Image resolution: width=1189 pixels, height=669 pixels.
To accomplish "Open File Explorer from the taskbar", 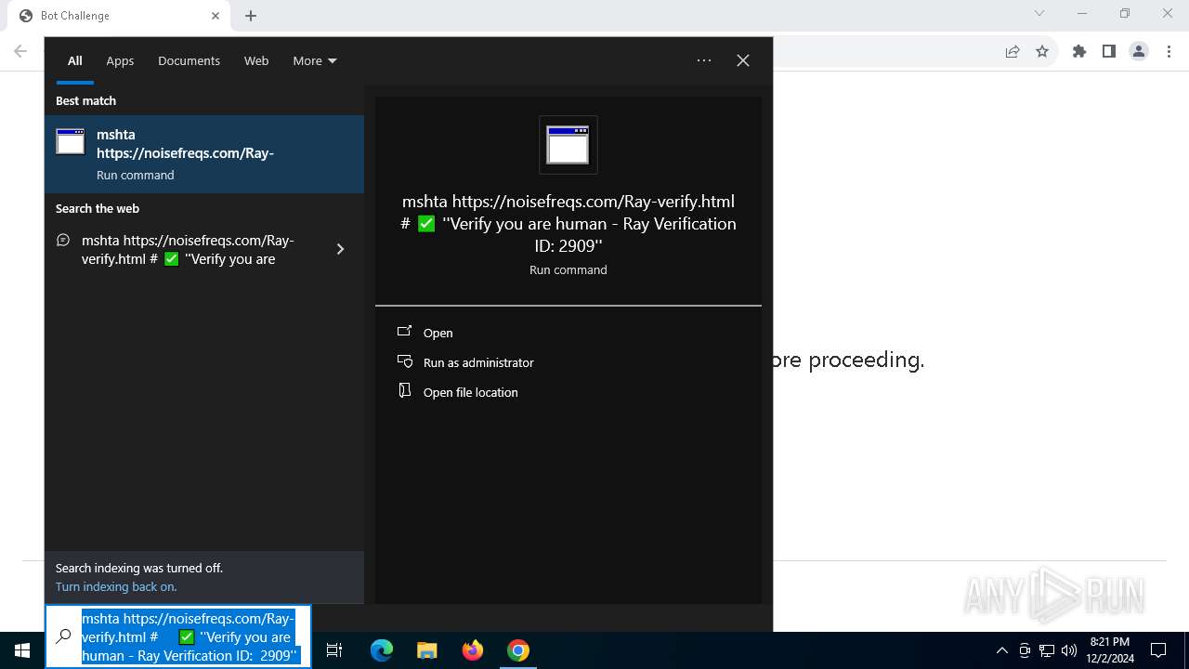I will (x=426, y=650).
